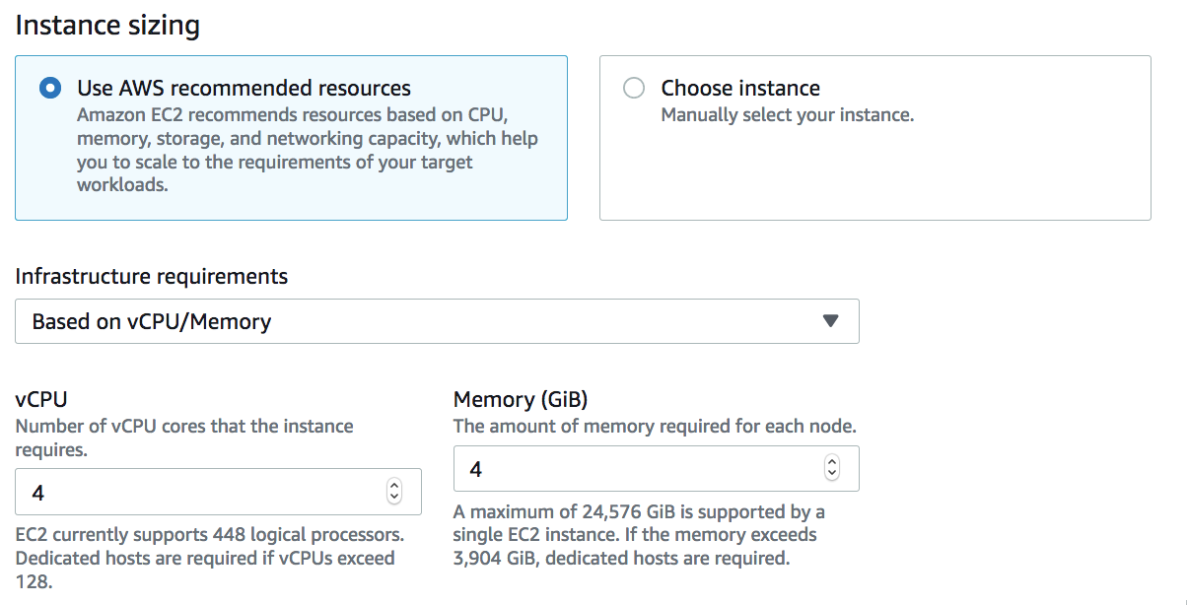The height and width of the screenshot is (605, 1187).
Task: Open the Infrastructure requirements dropdown
Action: [437, 321]
